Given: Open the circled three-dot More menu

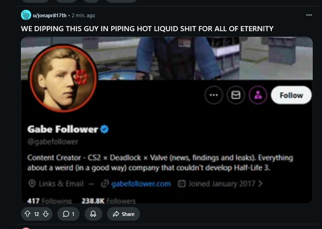Looking at the screenshot, I should [214, 95].
